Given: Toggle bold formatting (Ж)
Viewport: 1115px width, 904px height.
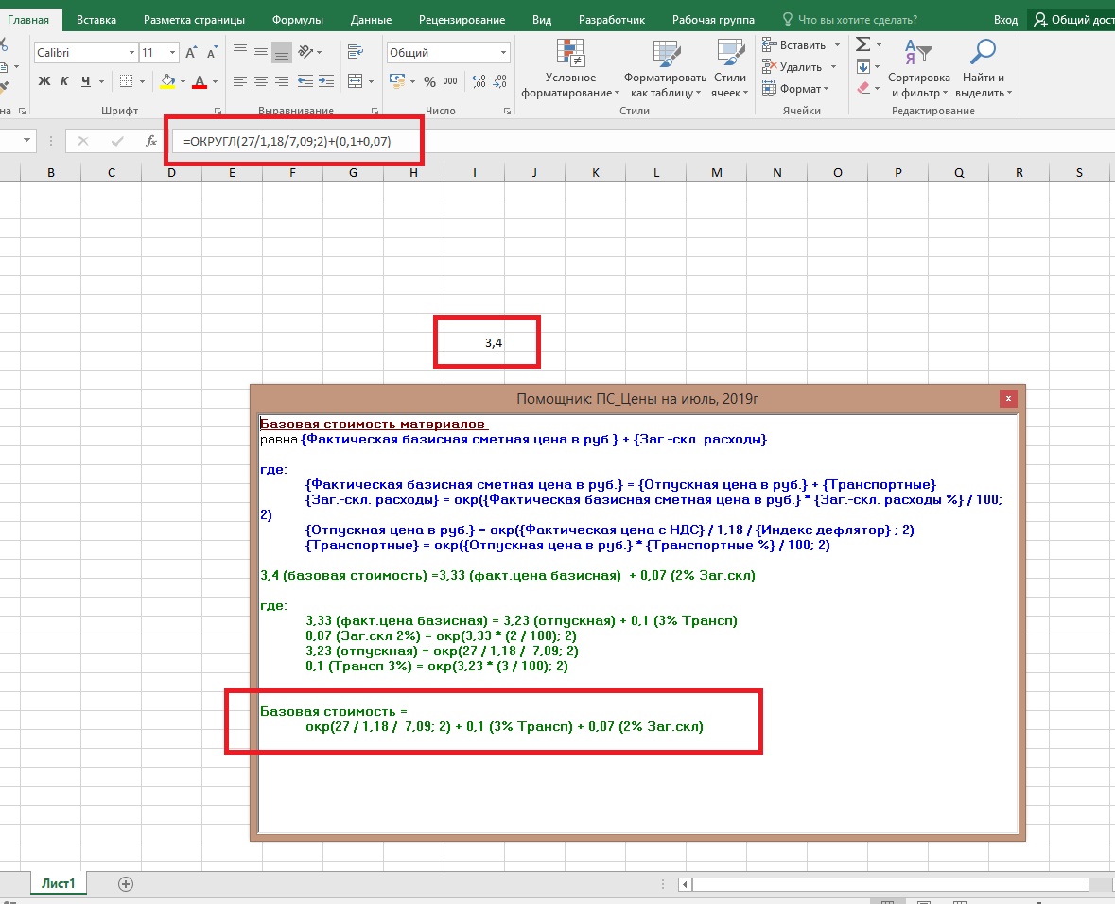Looking at the screenshot, I should pos(44,81).
